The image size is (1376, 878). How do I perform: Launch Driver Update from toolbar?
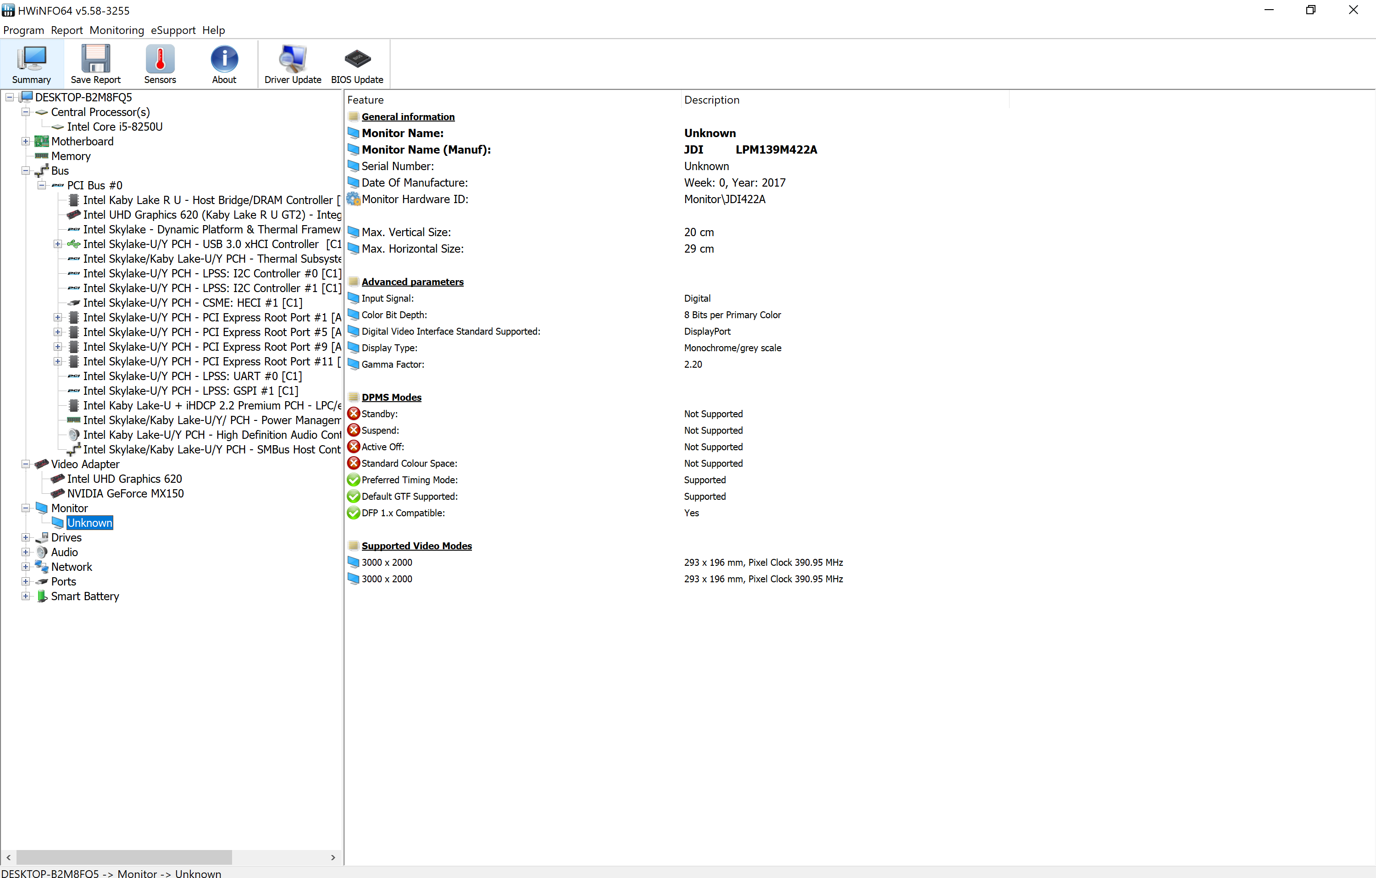[x=293, y=64]
